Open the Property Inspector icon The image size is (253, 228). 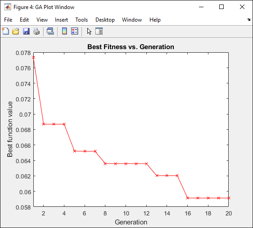(99, 31)
